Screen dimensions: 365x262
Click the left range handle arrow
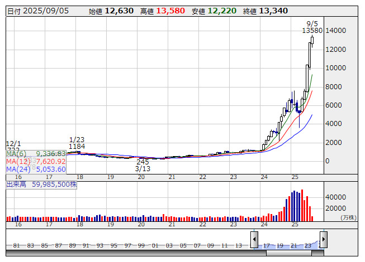tap(254, 240)
